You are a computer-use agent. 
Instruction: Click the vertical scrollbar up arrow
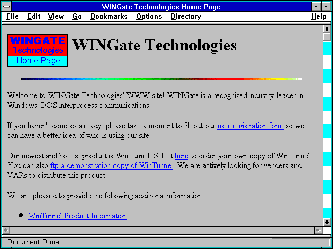(x=327, y=29)
